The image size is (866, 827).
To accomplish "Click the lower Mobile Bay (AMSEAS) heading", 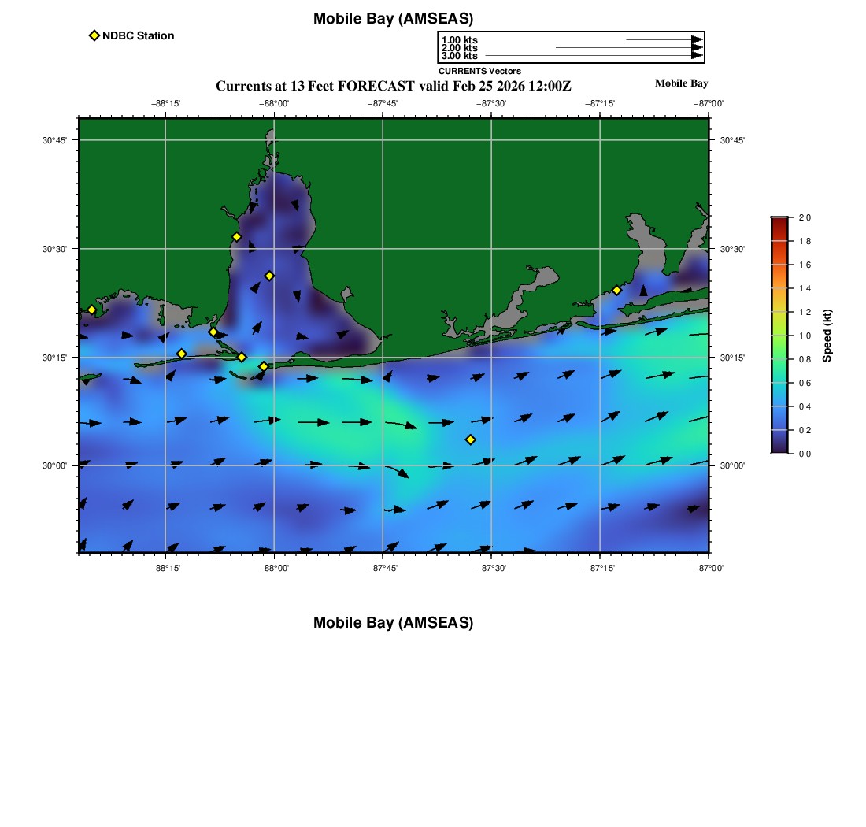I will tap(393, 623).
